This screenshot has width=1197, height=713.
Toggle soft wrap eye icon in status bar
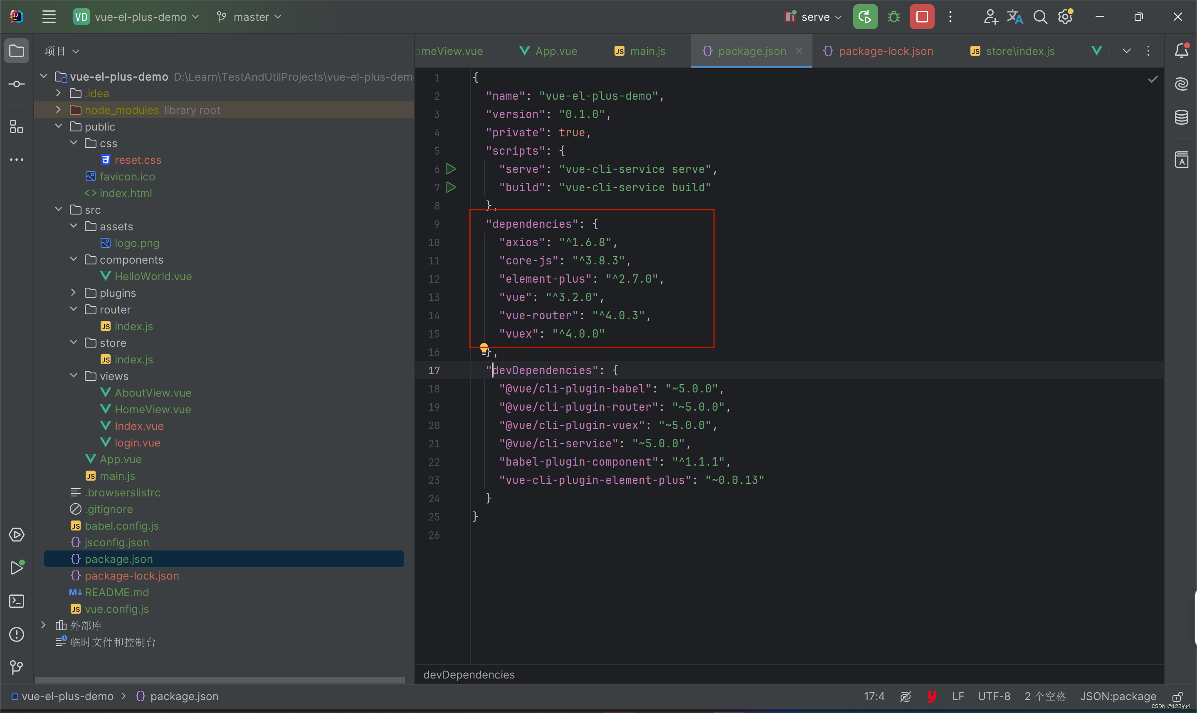[906, 696]
